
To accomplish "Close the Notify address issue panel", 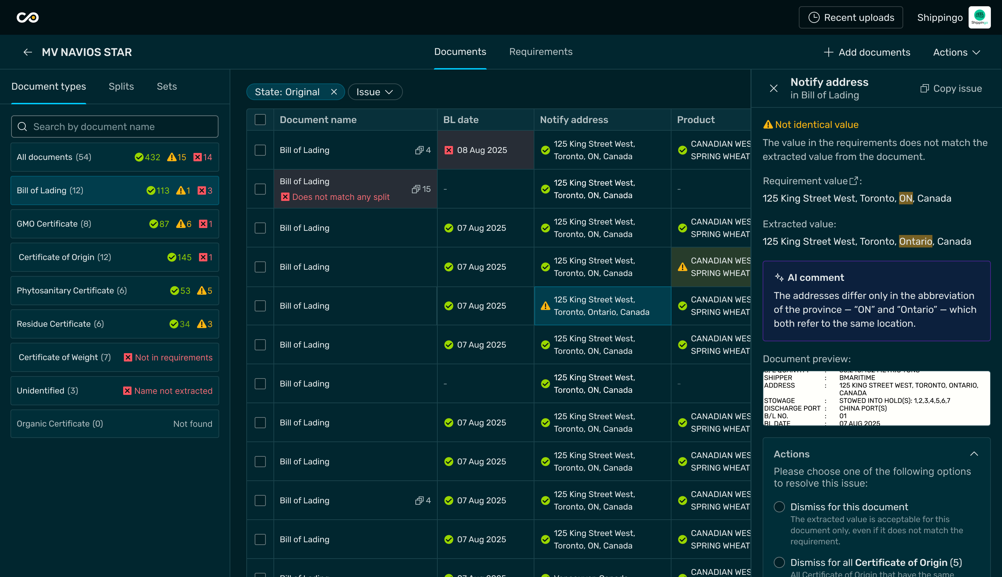I will pyautogui.click(x=773, y=88).
